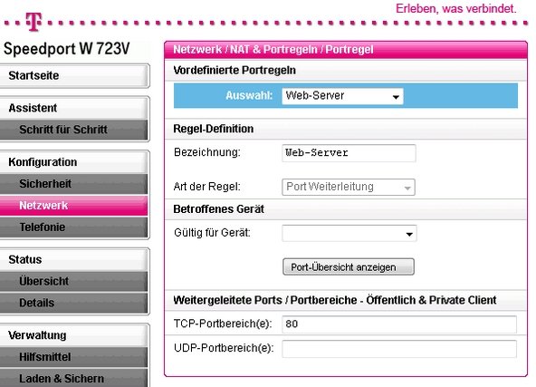Image resolution: width=536 pixels, height=387 pixels.
Task: Click the Bezeichnung: label
Action: pos(207,152)
